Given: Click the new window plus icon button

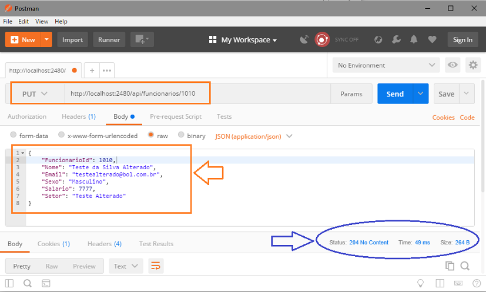Looking at the screenshot, I should coord(142,40).
